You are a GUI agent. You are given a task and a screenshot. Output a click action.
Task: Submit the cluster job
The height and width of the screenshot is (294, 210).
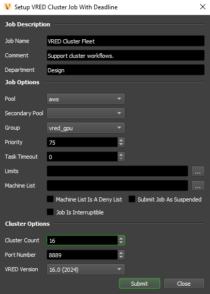click(x=140, y=284)
